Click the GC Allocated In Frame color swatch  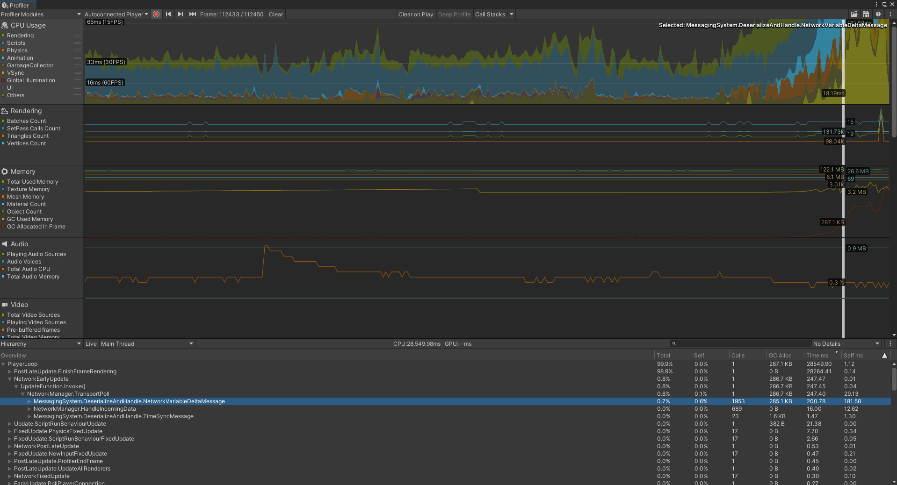click(3, 227)
